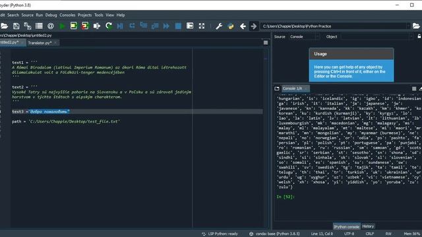Go back with the left arrow icon

243,26
